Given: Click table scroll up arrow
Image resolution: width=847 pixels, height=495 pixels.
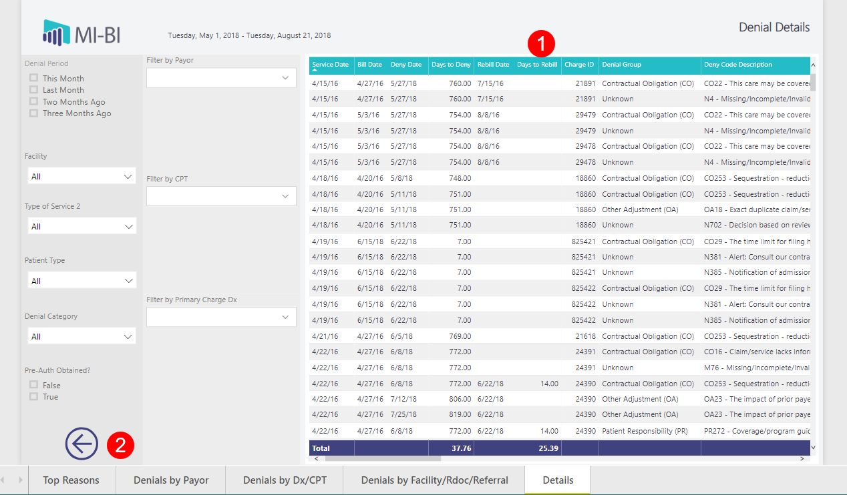Looking at the screenshot, I should coord(813,65).
